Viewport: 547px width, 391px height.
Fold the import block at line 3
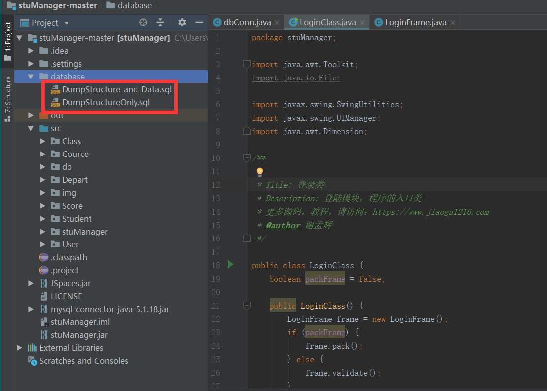coord(247,64)
